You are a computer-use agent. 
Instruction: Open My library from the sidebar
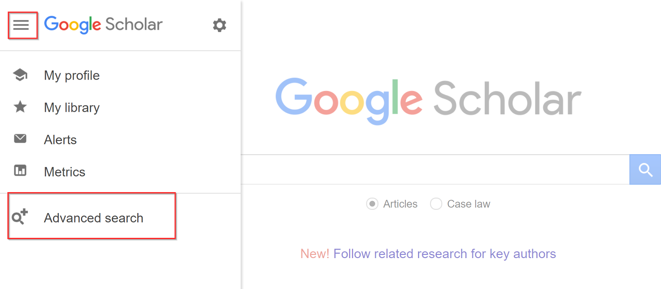pyautogui.click(x=71, y=107)
